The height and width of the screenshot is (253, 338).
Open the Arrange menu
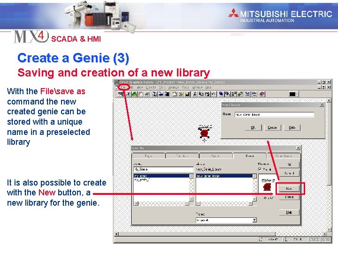tap(174, 87)
